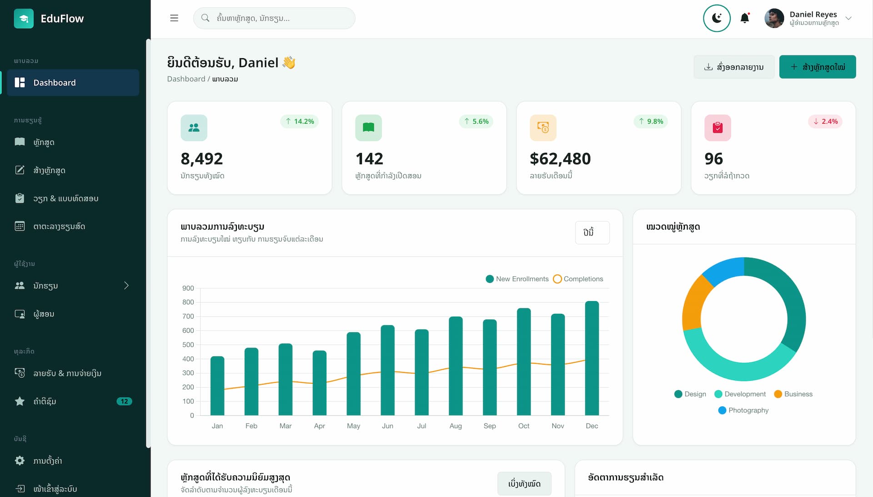Expand the ນັກຮຽນ submenu chevron
This screenshot has width=873, height=497.
click(126, 286)
